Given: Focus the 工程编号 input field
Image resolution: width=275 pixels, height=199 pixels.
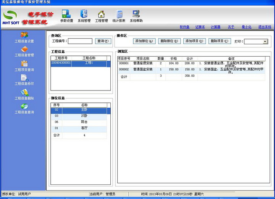Looking at the screenshot, I should 80,41.
